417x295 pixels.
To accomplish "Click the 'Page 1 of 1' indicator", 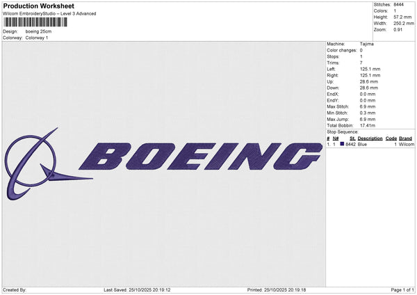I will pyautogui.click(x=402, y=290).
